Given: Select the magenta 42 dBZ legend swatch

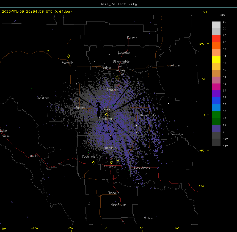Looking at the screenshot, I should point(216,87).
